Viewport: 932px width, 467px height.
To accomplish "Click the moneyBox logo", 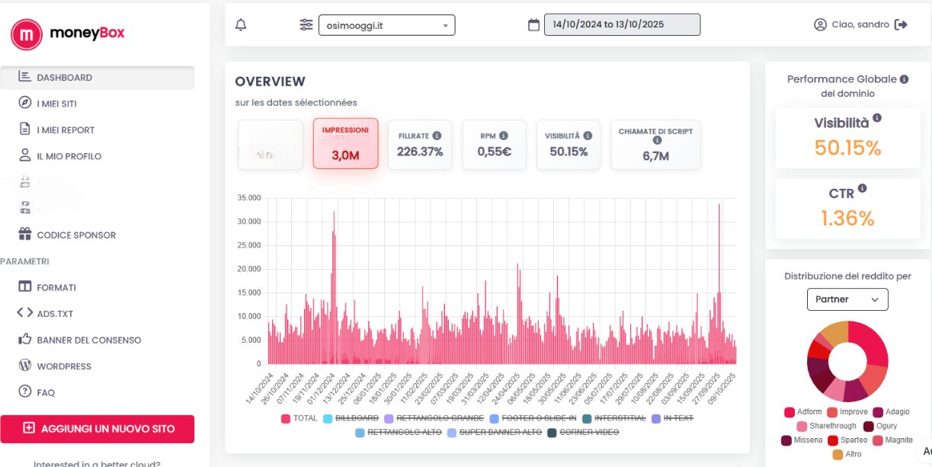I will click(67, 34).
